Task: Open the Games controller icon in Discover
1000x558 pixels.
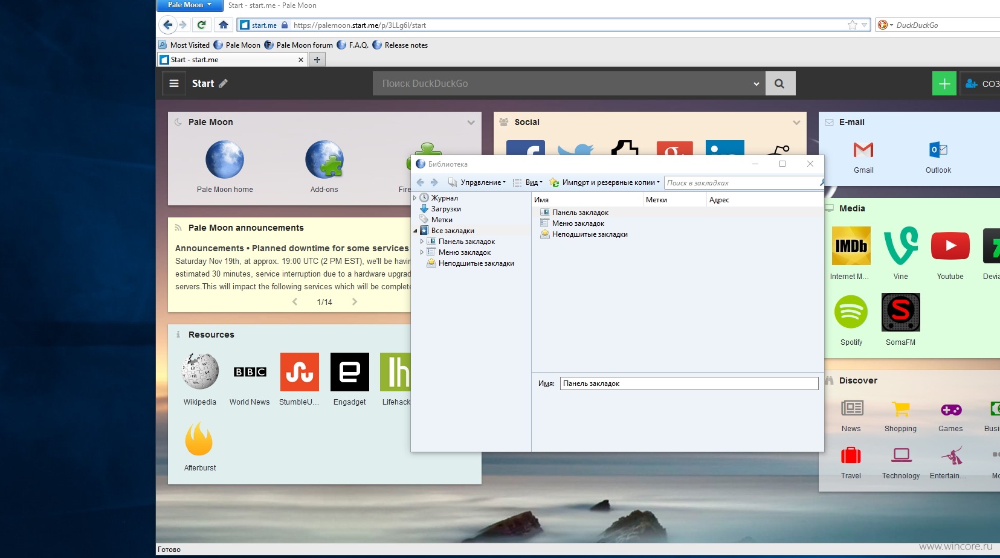Action: coord(951,410)
